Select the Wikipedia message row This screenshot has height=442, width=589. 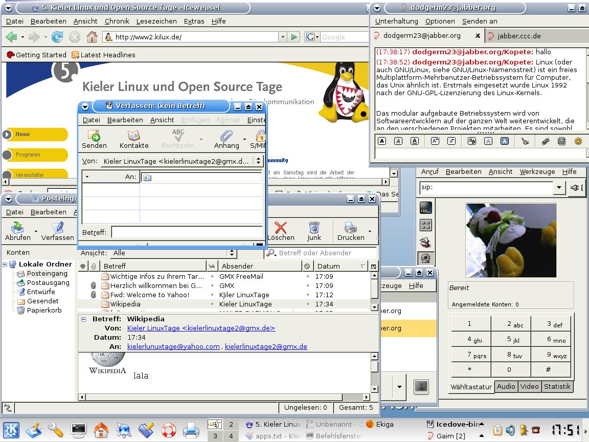[224, 304]
